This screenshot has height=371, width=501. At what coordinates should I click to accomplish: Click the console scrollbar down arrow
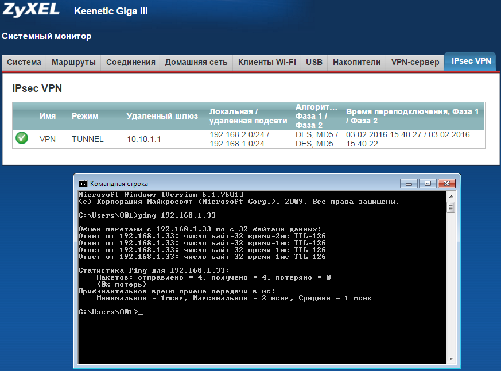(x=451, y=358)
